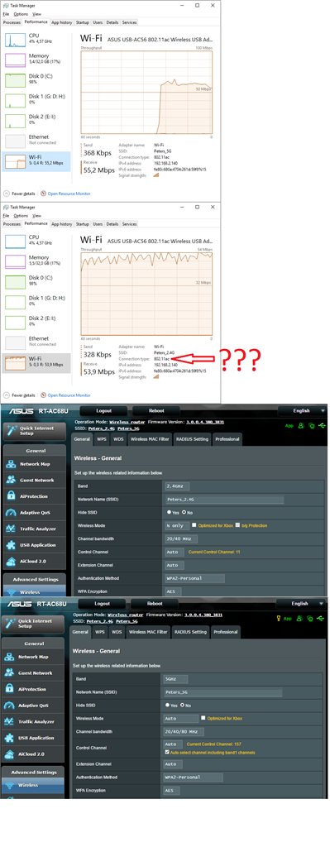Select Disk 0 (C:) in upper Task Manager

pos(36,79)
